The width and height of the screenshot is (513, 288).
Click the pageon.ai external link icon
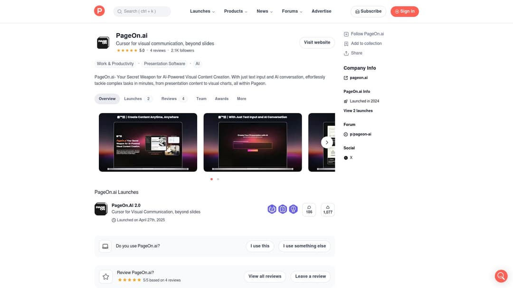[346, 78]
